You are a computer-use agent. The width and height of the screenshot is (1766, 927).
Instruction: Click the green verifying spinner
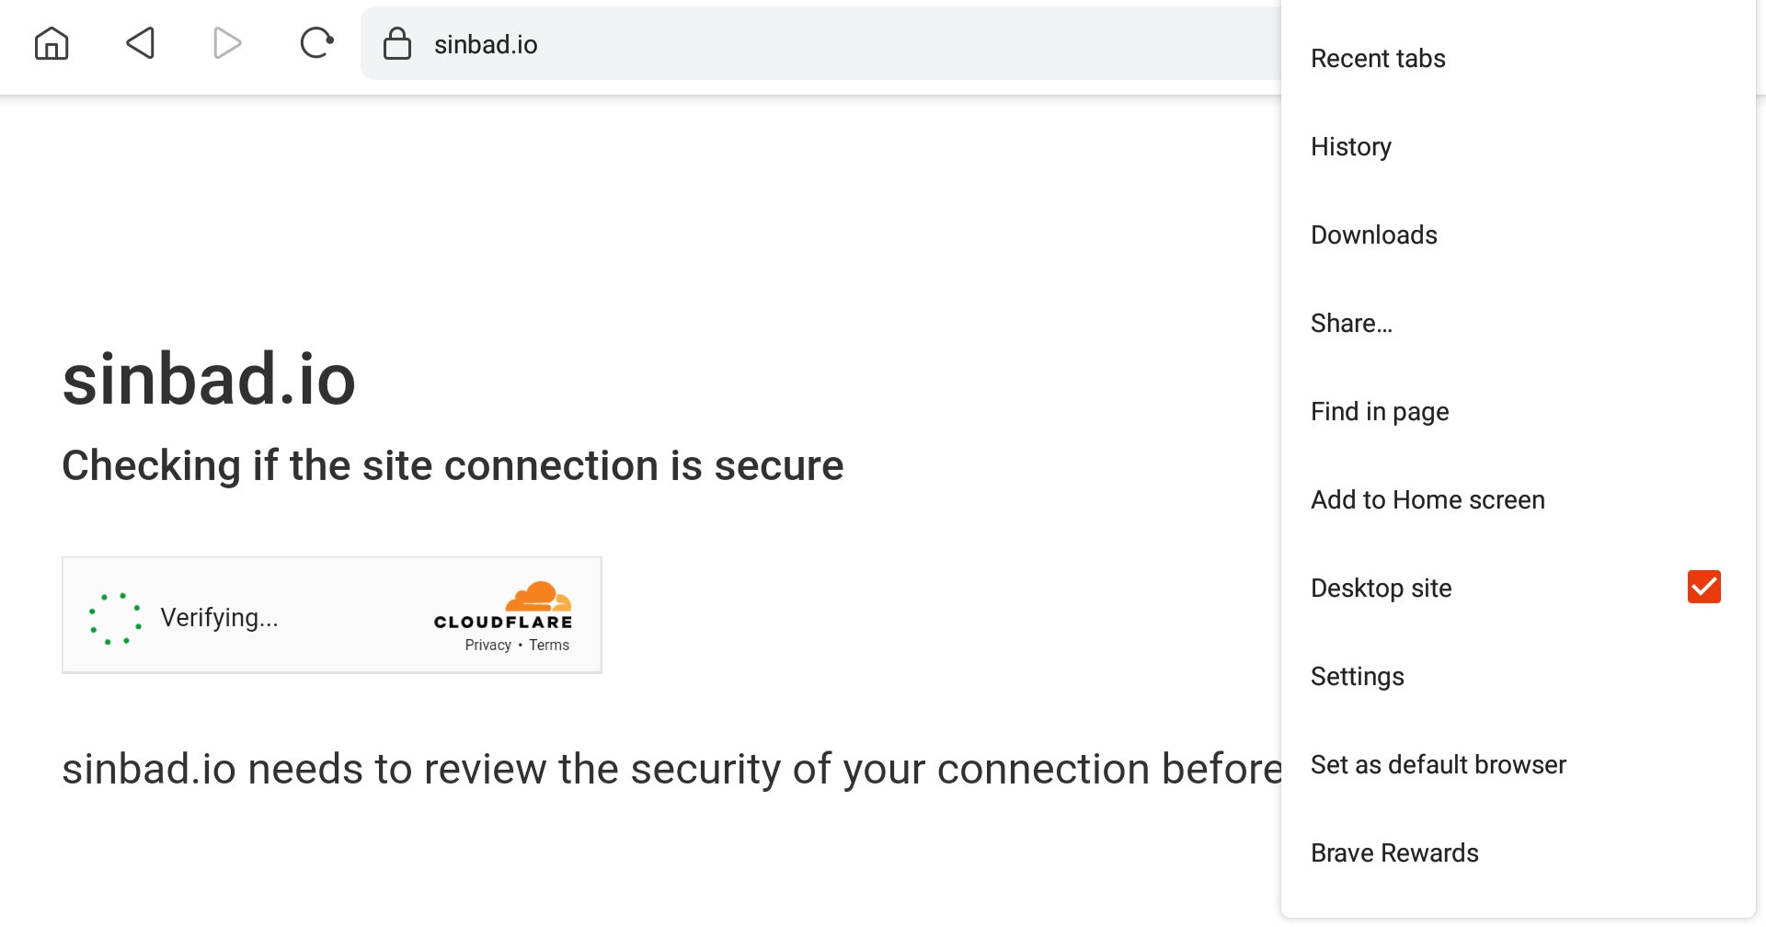click(x=116, y=618)
